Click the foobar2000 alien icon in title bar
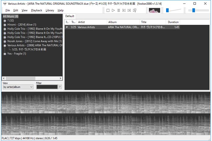Image resolution: width=212 pixels, height=141 pixels. (x=5, y=4)
